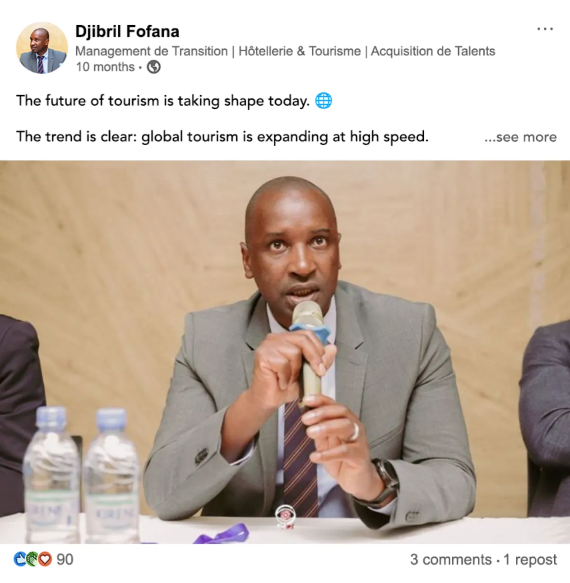Image resolution: width=570 pixels, height=583 pixels.
Task: Click the green celebrate reaction icon
Action: pos(32,559)
